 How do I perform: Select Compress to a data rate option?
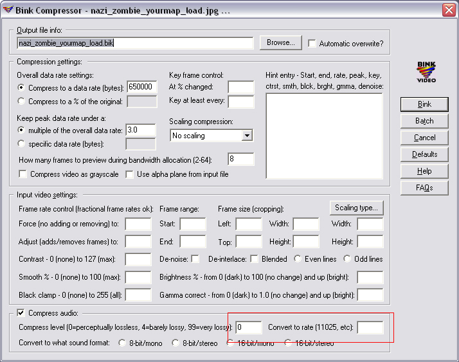[x=21, y=87]
